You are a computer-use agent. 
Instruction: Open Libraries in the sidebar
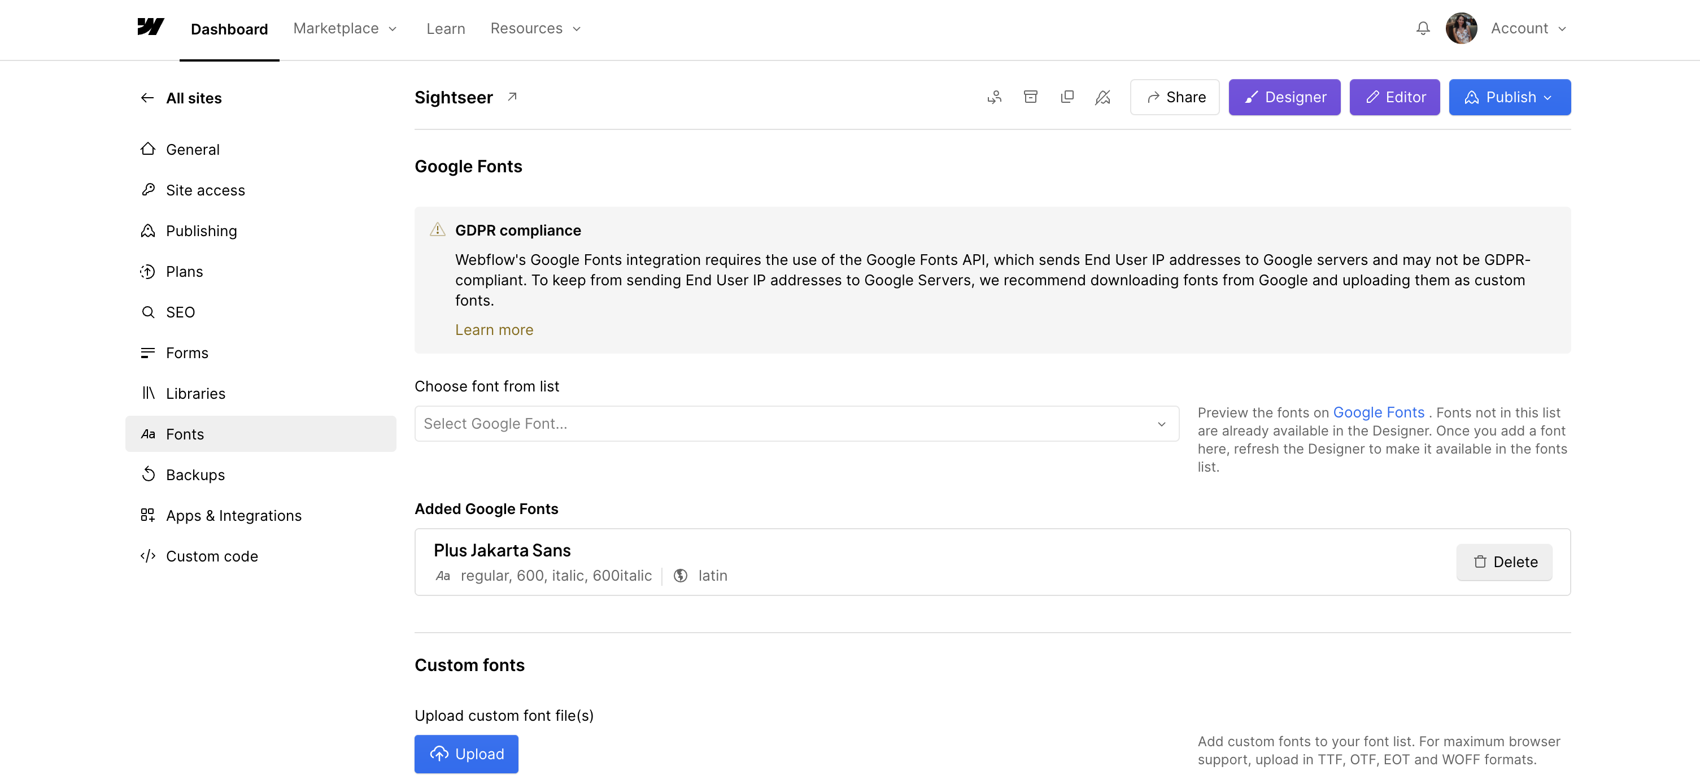pyautogui.click(x=261, y=394)
